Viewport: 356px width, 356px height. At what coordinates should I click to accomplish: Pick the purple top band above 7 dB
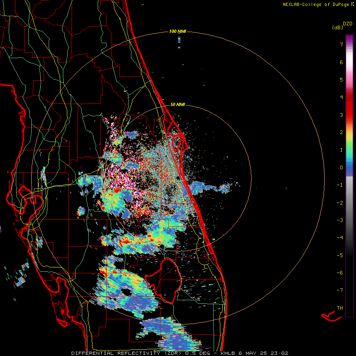(349, 38)
